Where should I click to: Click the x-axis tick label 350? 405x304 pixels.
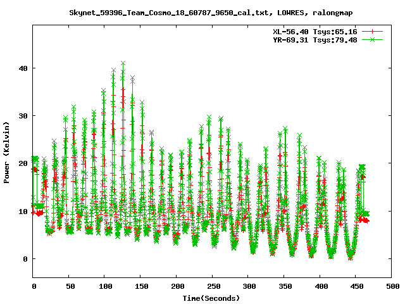[285, 286]
